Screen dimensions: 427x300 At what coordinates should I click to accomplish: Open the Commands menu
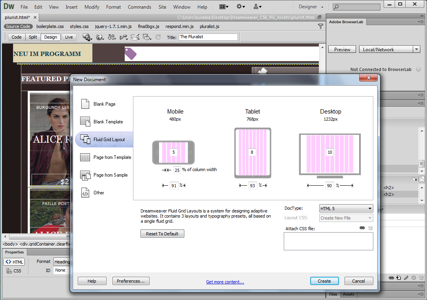139,7
